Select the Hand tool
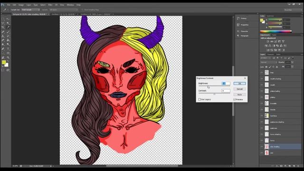This screenshot has height=171, width=304. [x=3, y=57]
